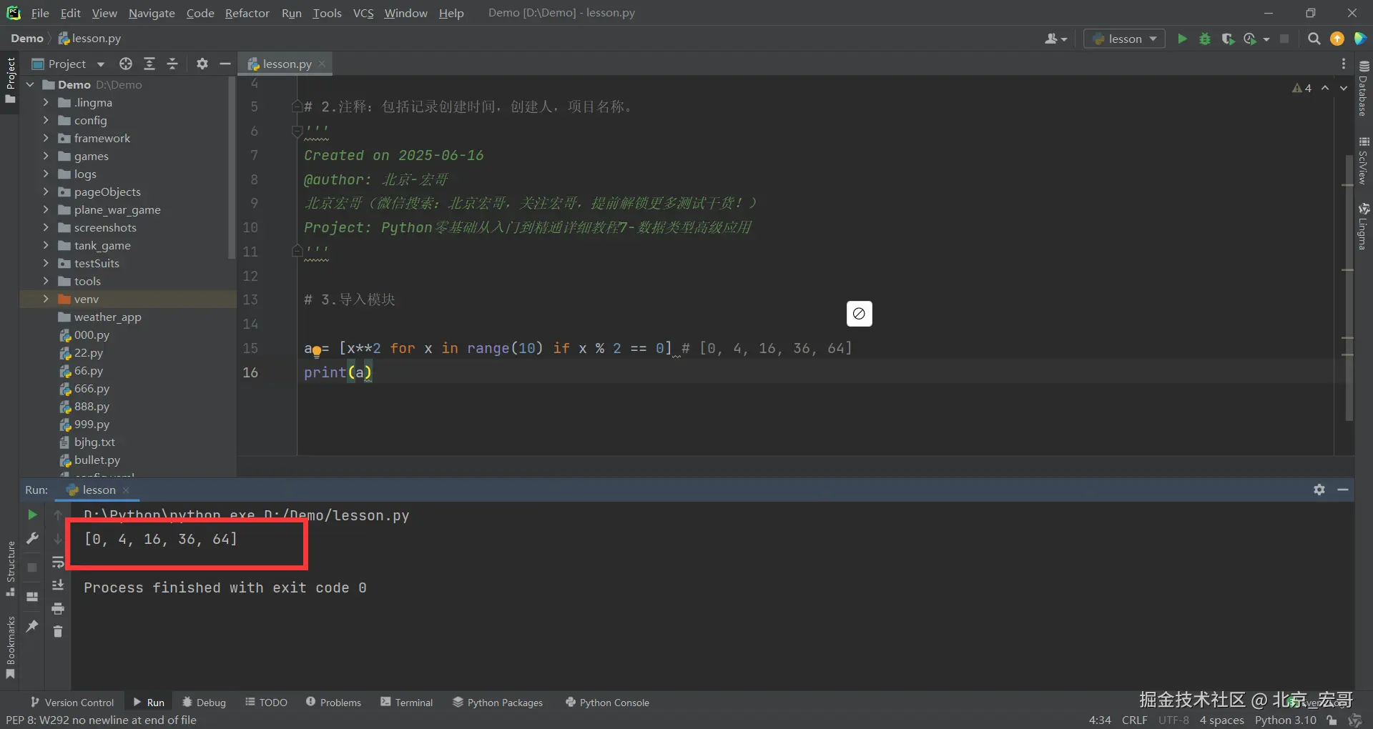Switch to the Debug tool window
This screenshot has height=729, width=1373.
tap(205, 703)
